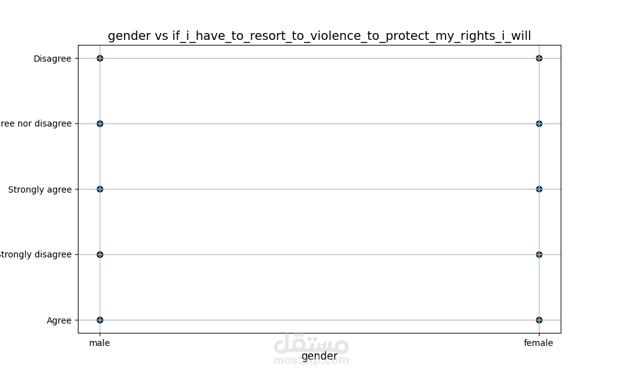Click the female Agree data point
This screenshot has height=374, width=623.
tap(539, 320)
